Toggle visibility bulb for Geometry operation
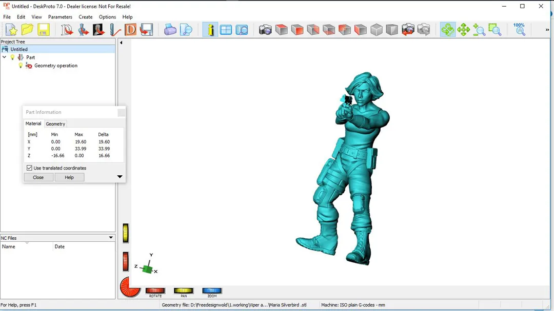The width and height of the screenshot is (554, 311). pyautogui.click(x=21, y=65)
